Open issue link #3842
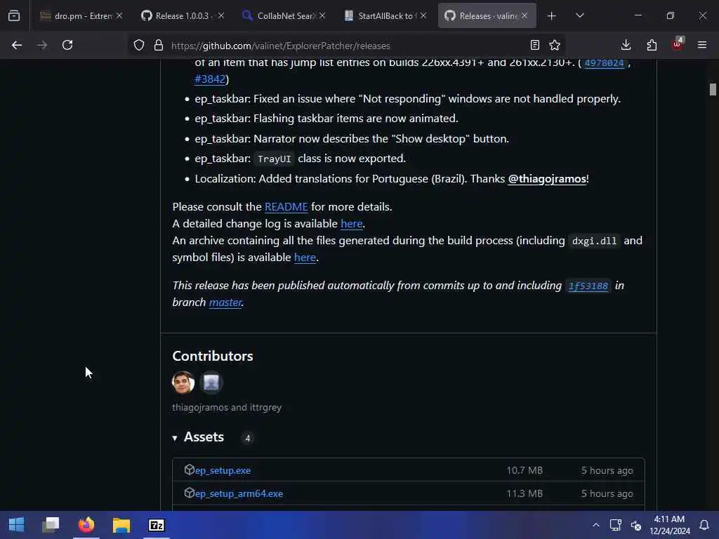Image resolution: width=719 pixels, height=539 pixels. pyautogui.click(x=210, y=79)
